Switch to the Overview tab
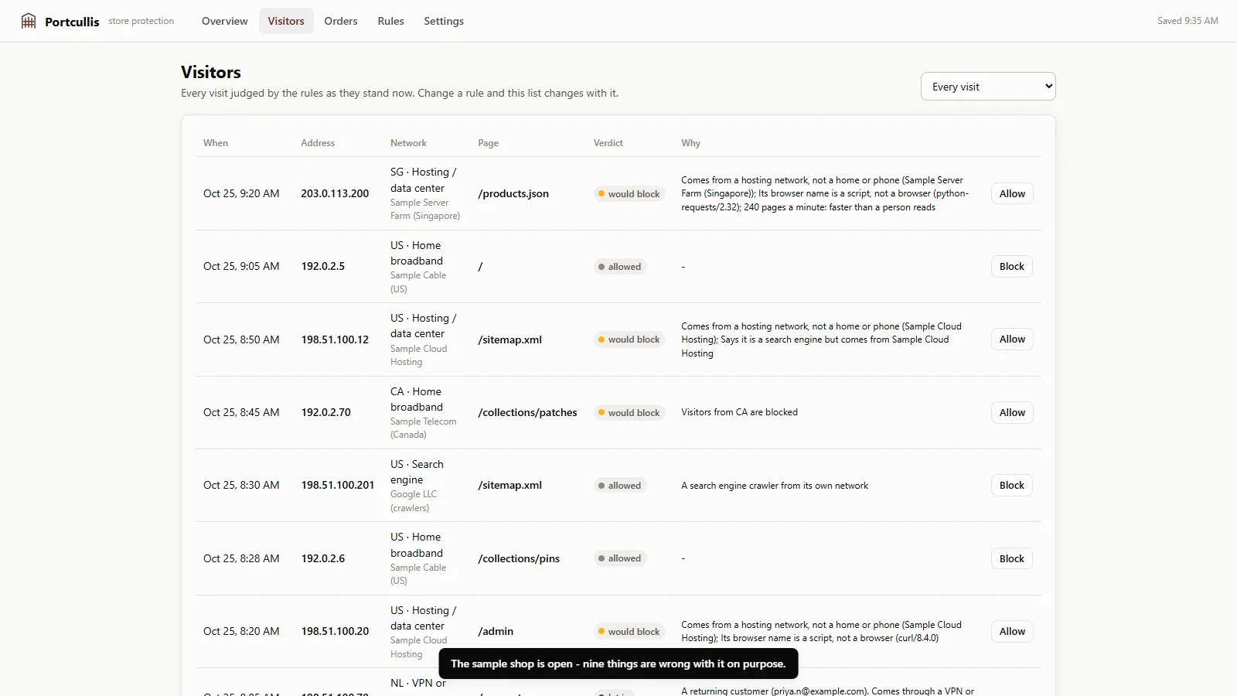1237x696 pixels. pyautogui.click(x=224, y=21)
